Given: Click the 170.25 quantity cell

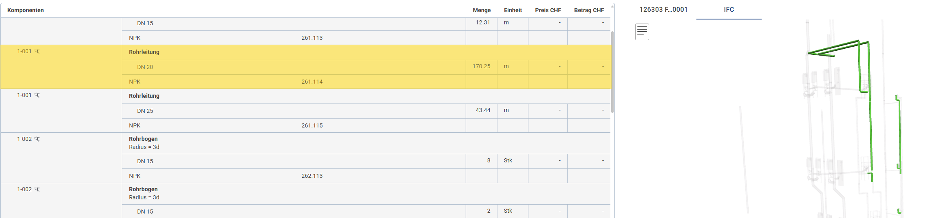Looking at the screenshot, I should (481, 66).
